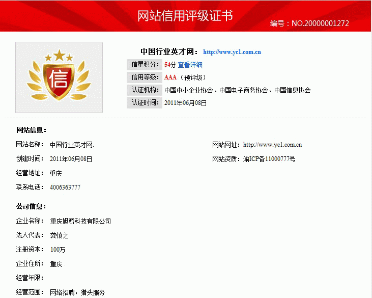Click the 网站网址 URL value in website info
The width and height of the screenshot is (372, 298).
[273, 145]
